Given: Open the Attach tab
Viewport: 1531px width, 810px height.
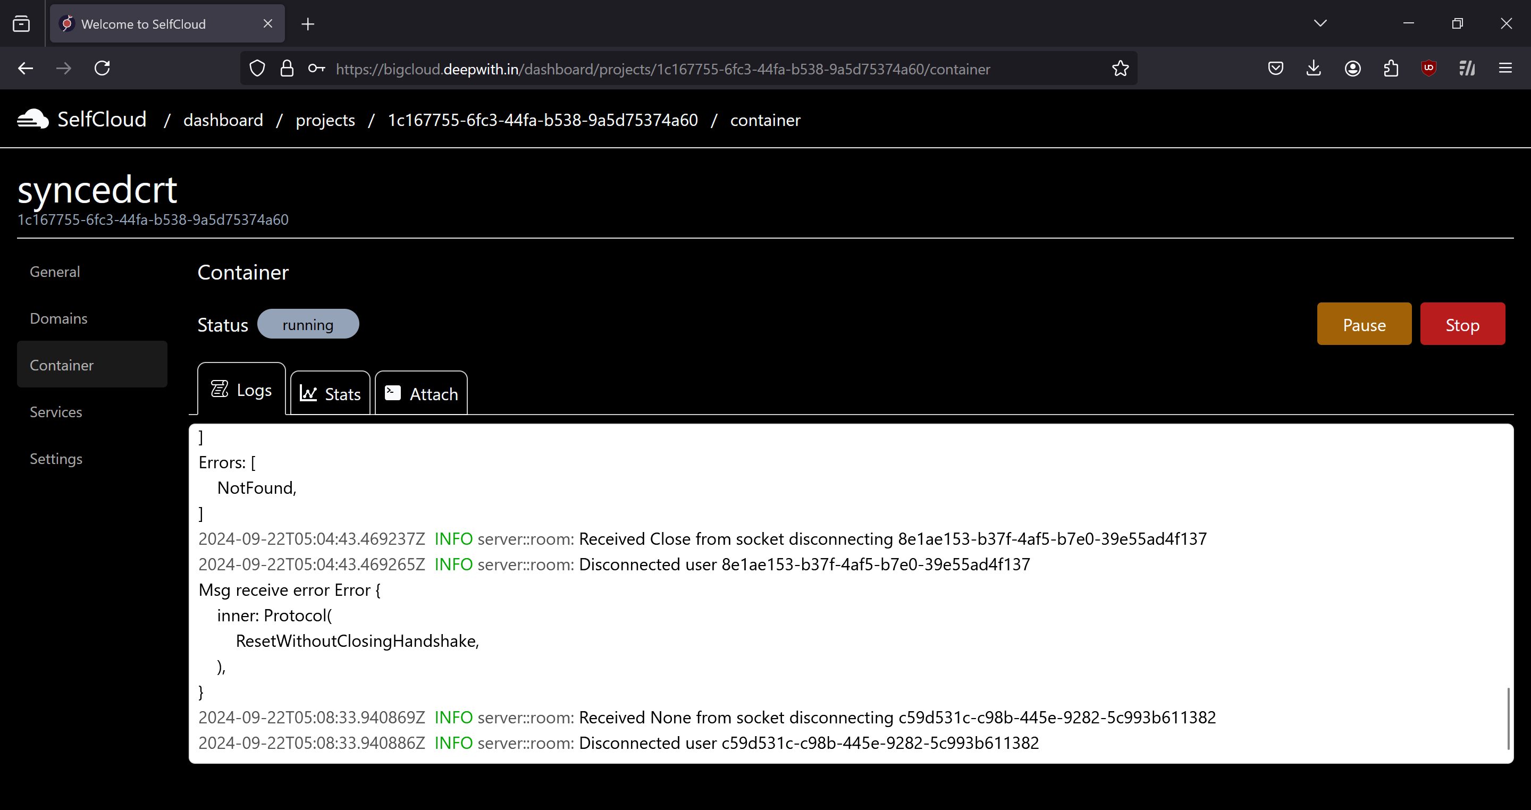Looking at the screenshot, I should [x=421, y=393].
